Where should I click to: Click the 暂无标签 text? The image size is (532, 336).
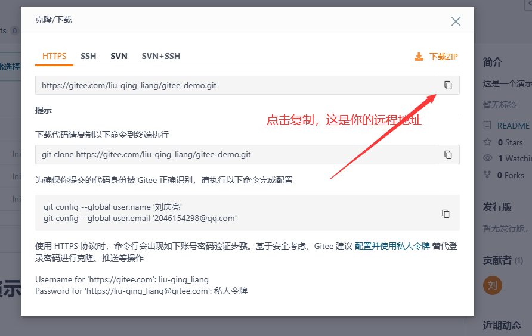(499, 105)
